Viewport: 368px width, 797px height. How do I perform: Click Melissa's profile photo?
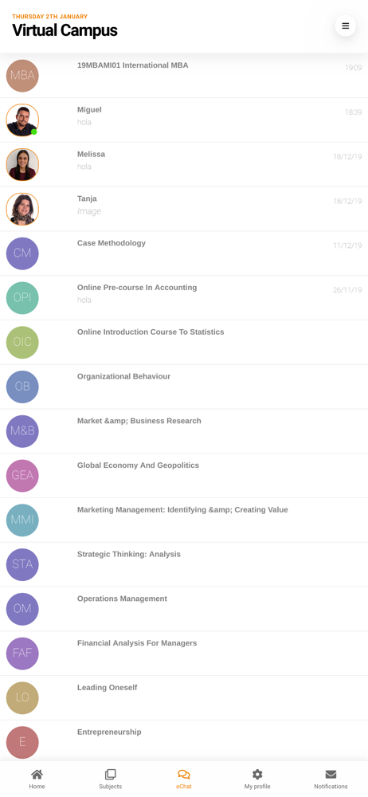[22, 165]
